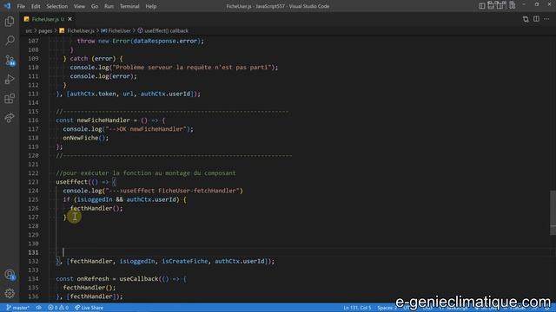Click the fecthHandler(); call on line 126
This screenshot has width=556, height=312.
point(96,208)
